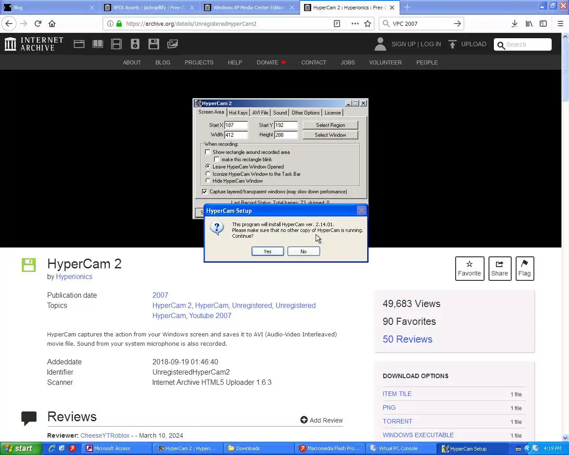569x455 pixels.
Task: Open the Firefox hamburger menu
Action: coord(560,24)
